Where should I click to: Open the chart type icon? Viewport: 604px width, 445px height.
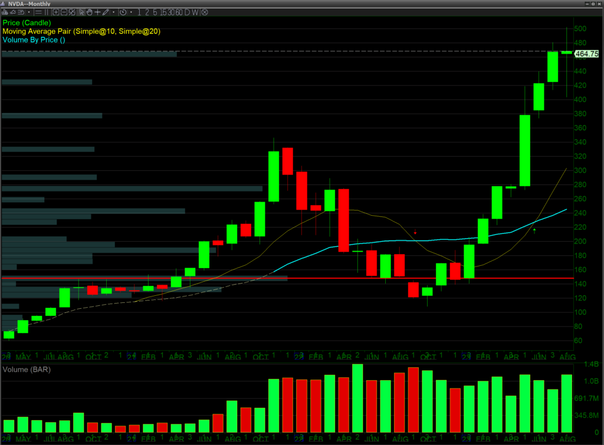(x=4, y=12)
